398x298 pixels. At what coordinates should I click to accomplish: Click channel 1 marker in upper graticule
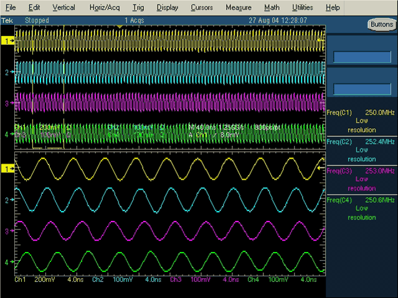point(7,40)
